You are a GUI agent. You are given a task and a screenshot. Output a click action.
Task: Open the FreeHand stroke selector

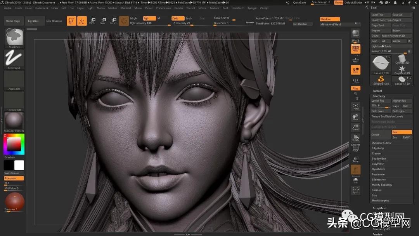click(14, 58)
